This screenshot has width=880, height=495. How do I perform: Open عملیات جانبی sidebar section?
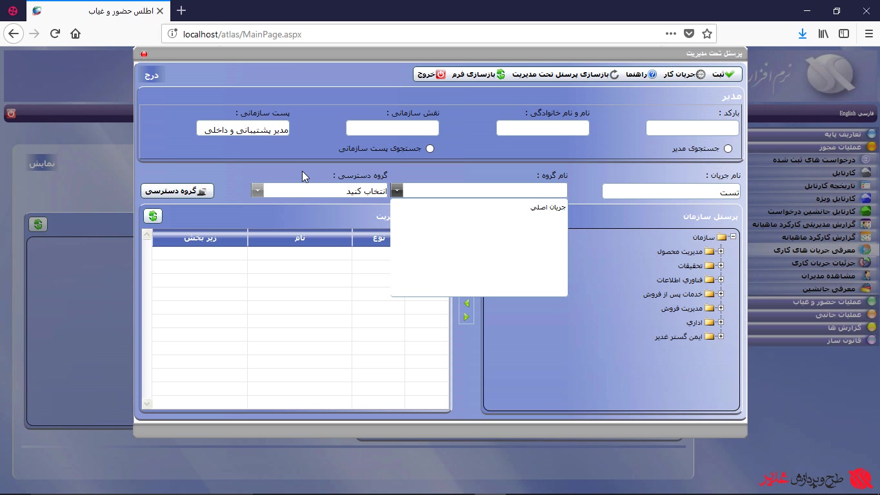point(846,315)
